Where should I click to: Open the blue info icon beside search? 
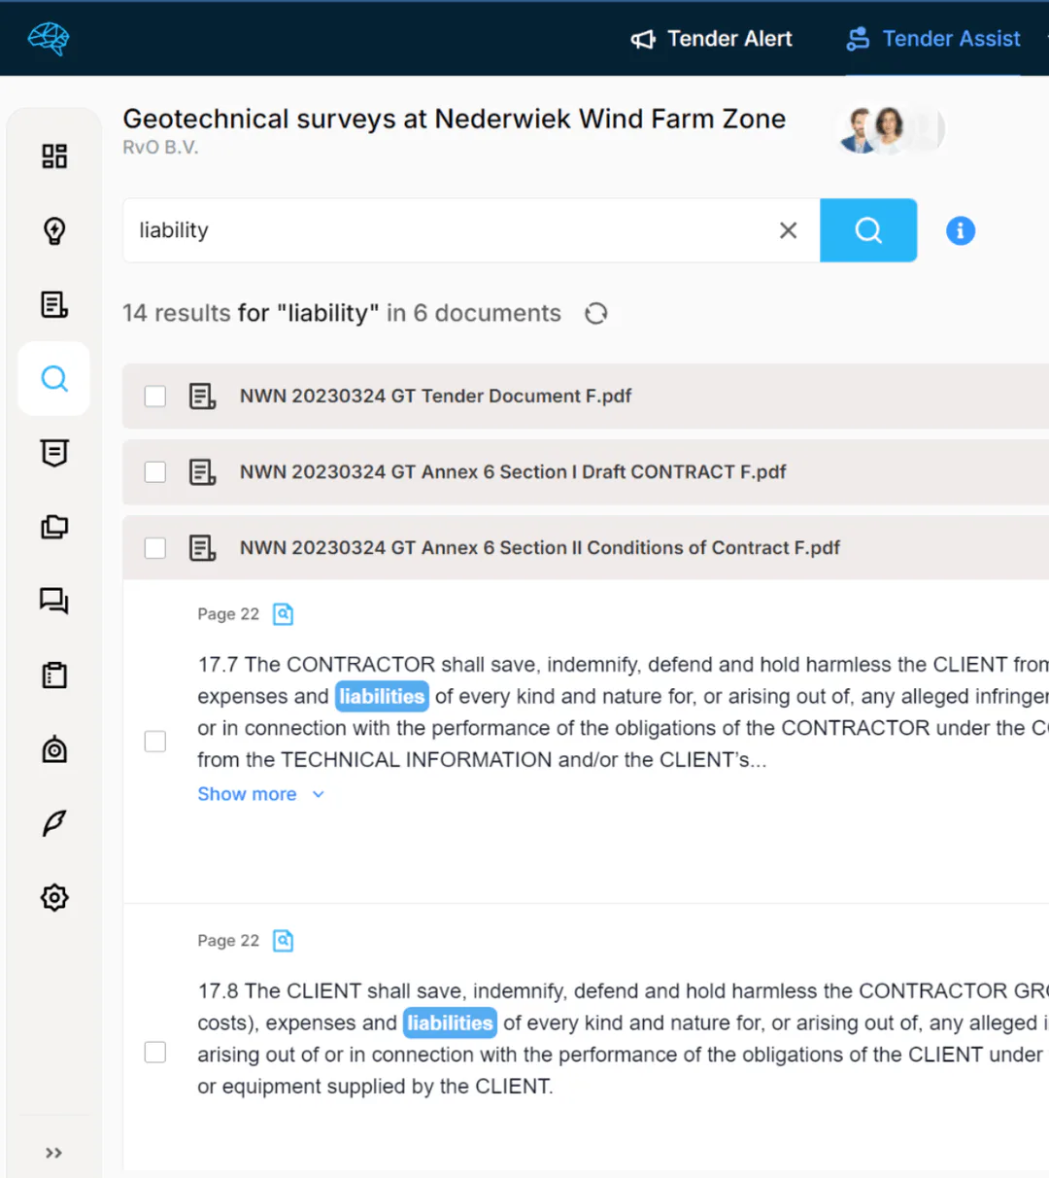(961, 230)
